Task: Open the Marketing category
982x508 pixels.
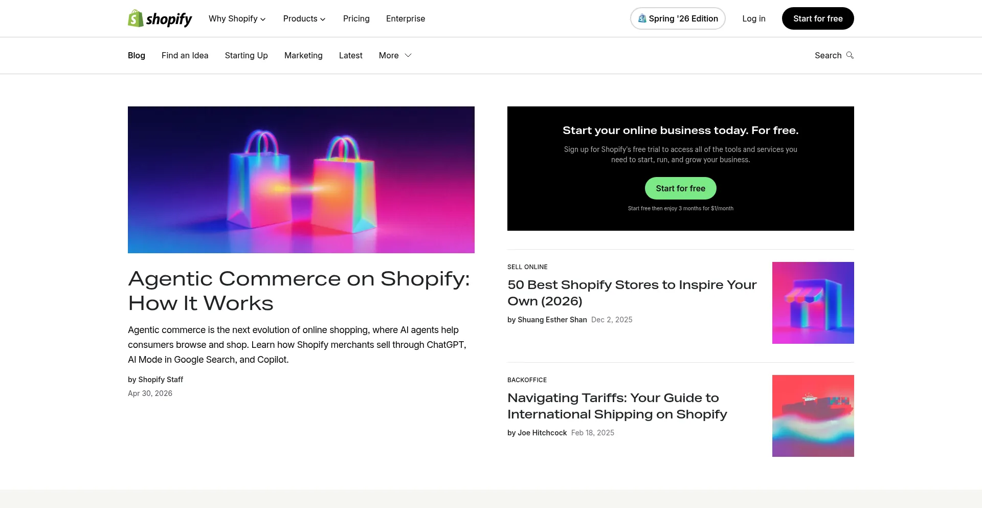Action: coord(303,55)
